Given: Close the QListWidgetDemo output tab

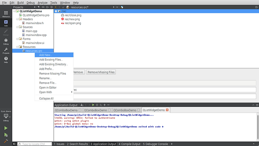Looking at the screenshot, I should [167, 110].
